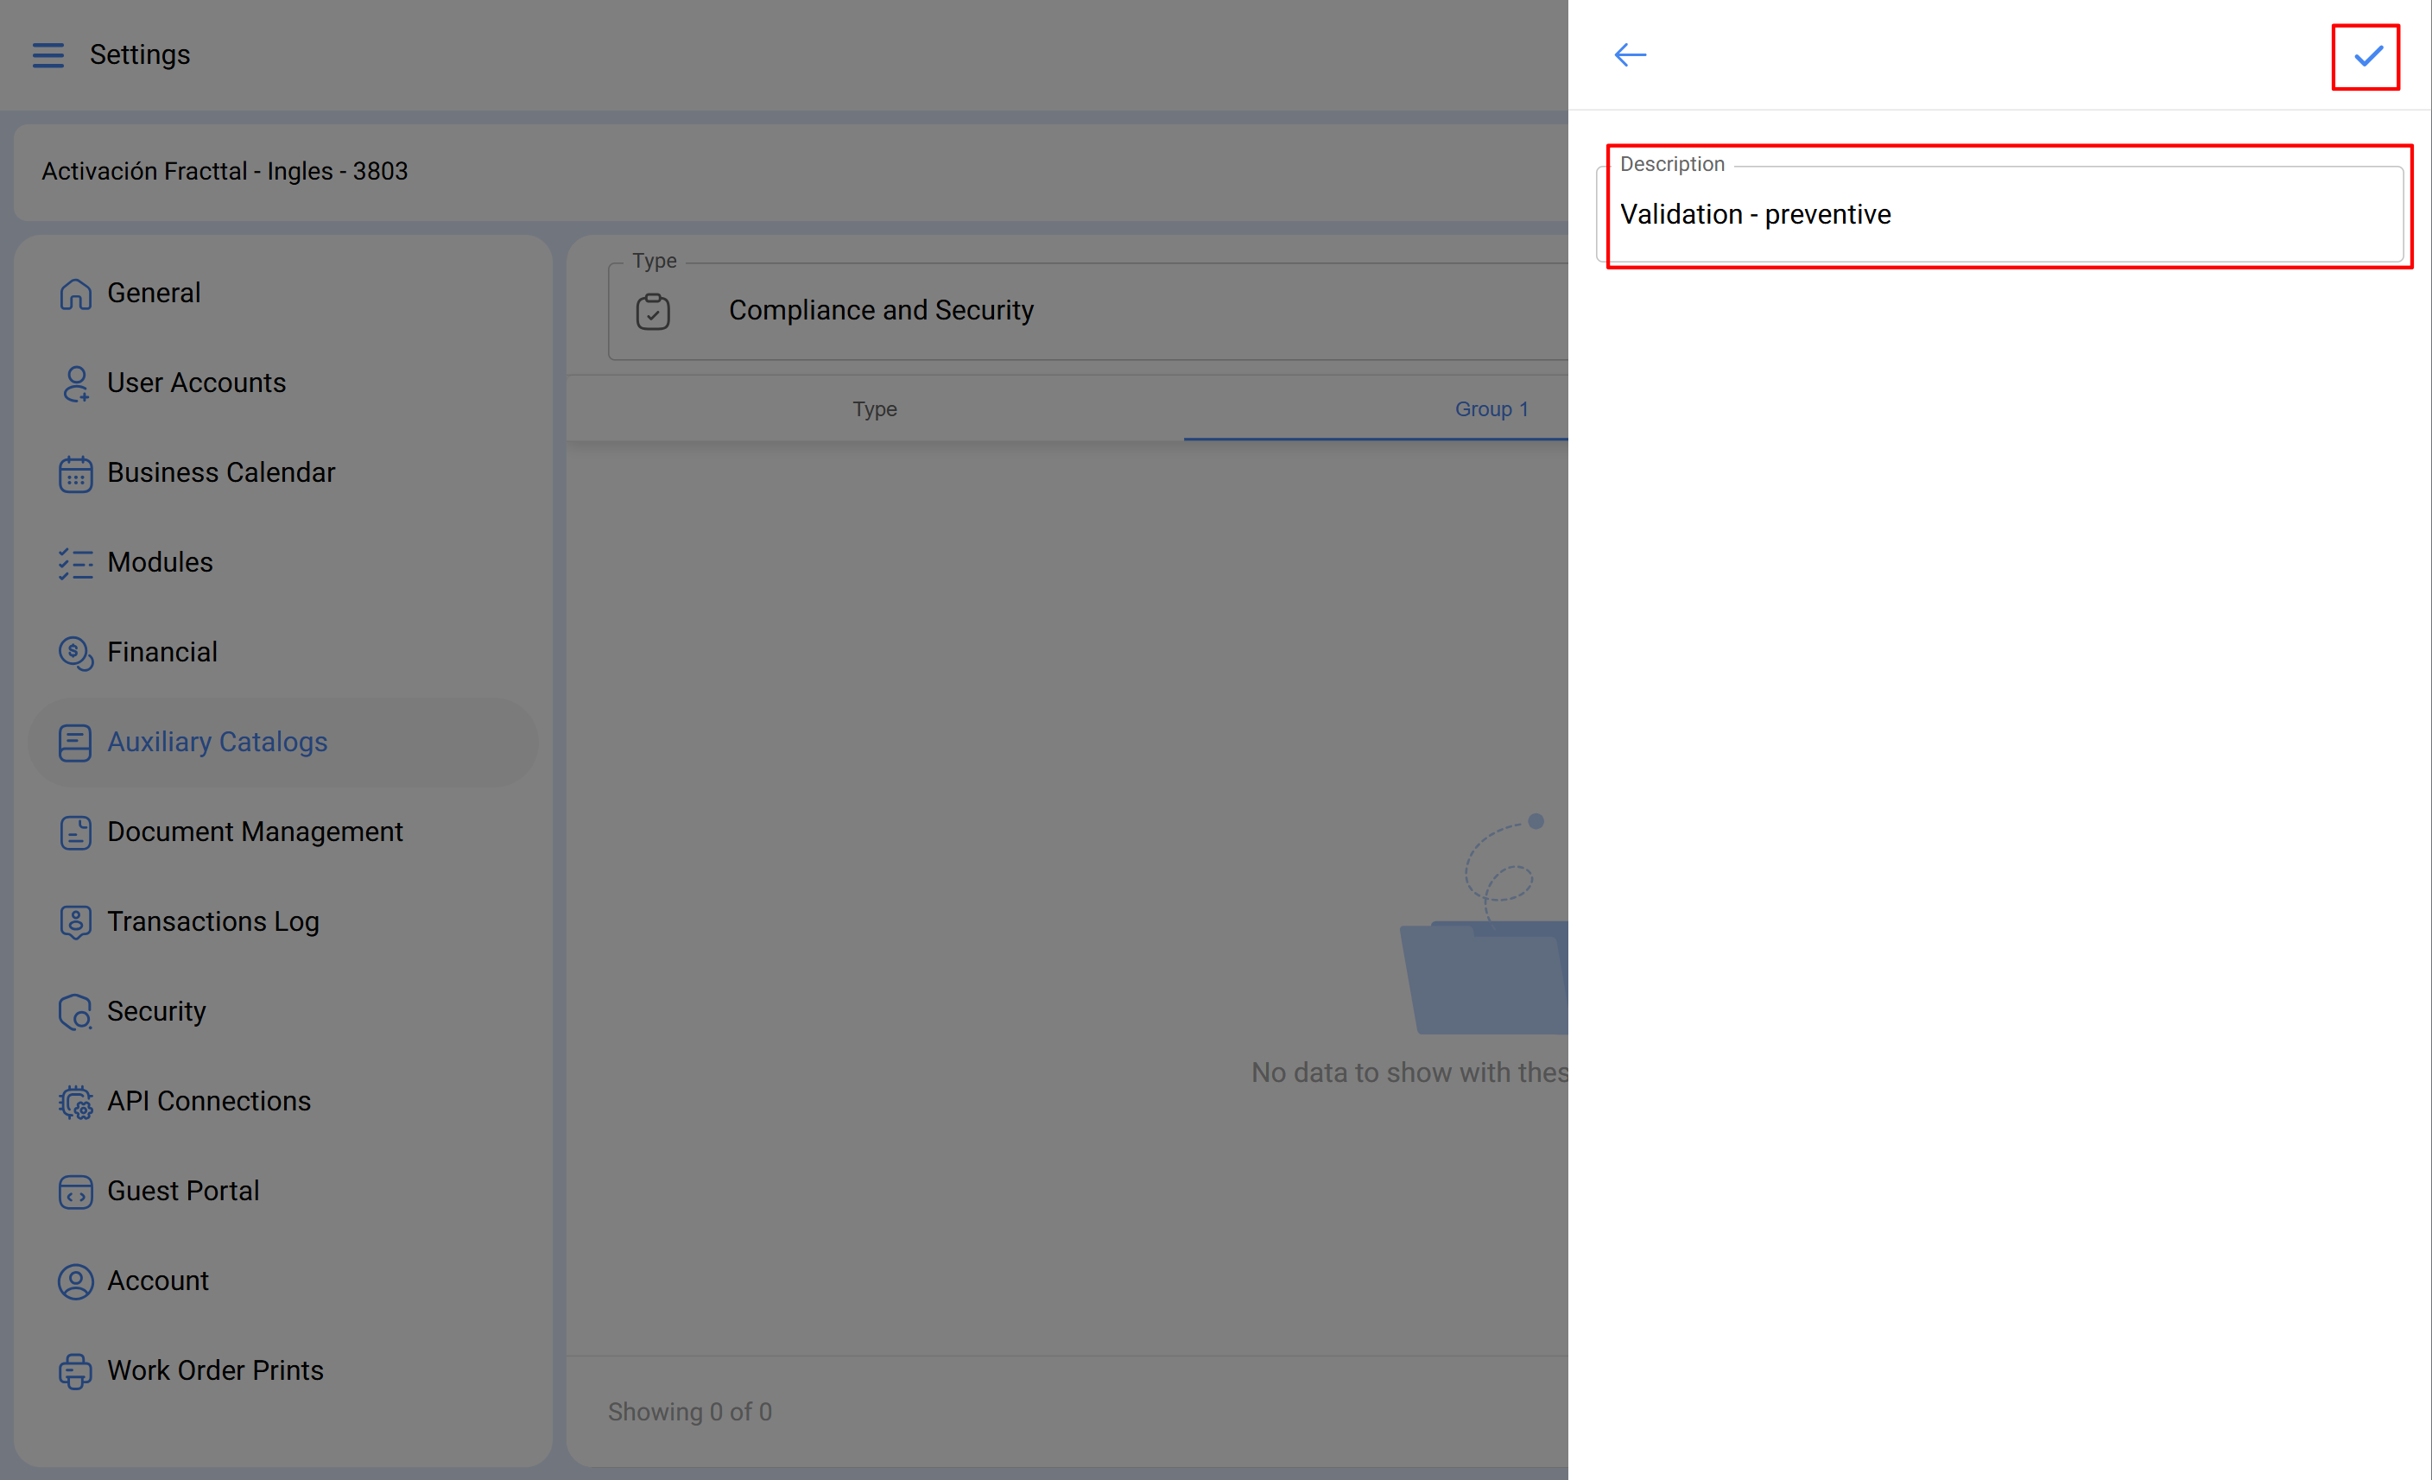Click the Description text field
This screenshot has height=1480, width=2432.
pyautogui.click(x=2004, y=215)
